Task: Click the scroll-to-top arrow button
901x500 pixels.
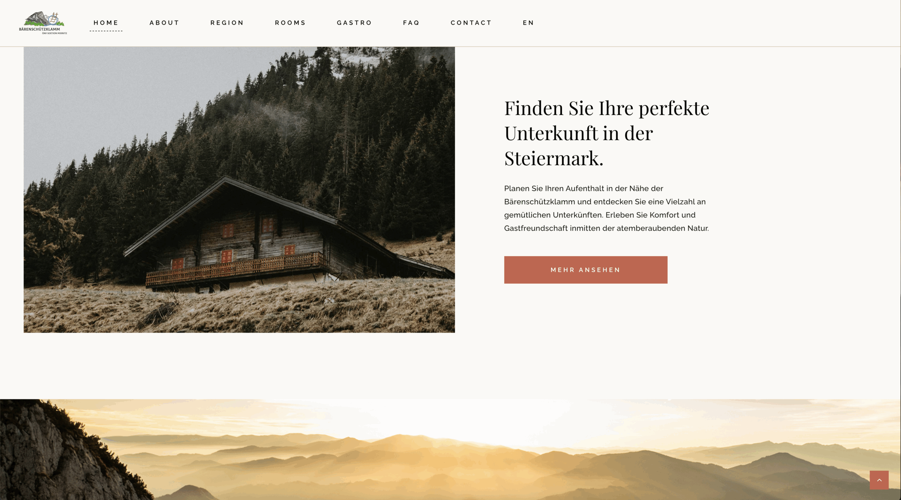Action: click(879, 480)
